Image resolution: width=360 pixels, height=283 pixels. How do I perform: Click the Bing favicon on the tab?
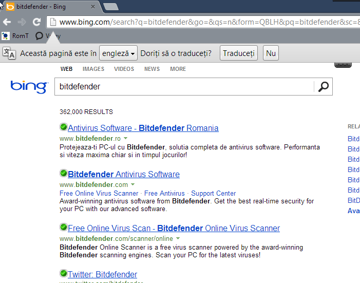click(10, 7)
